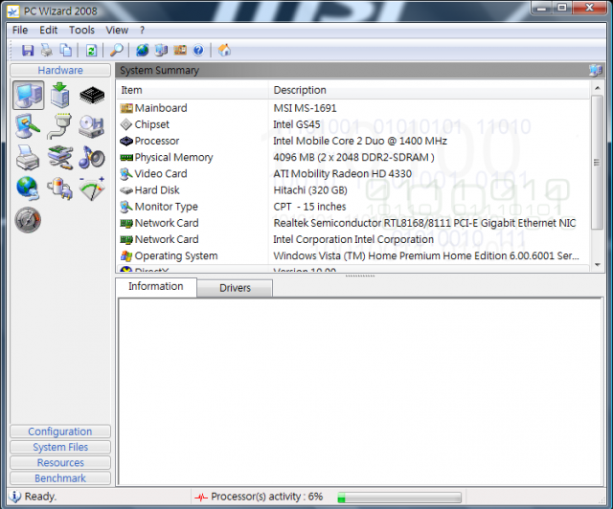Select the black Processor chip icon
Viewport: 613px width, 509px height.
click(92, 96)
